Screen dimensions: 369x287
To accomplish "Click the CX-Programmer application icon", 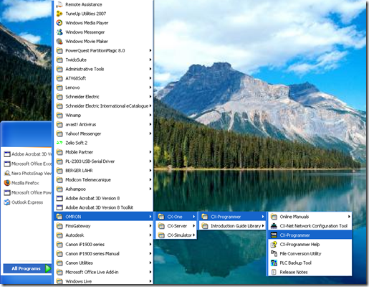I will (x=274, y=235).
